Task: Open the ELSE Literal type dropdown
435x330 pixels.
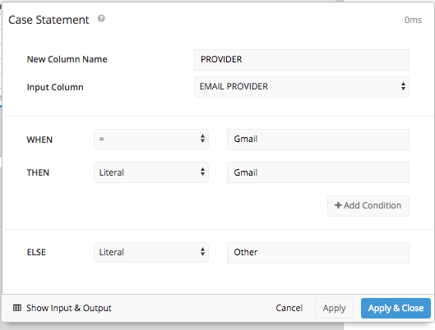Action: coord(151,252)
